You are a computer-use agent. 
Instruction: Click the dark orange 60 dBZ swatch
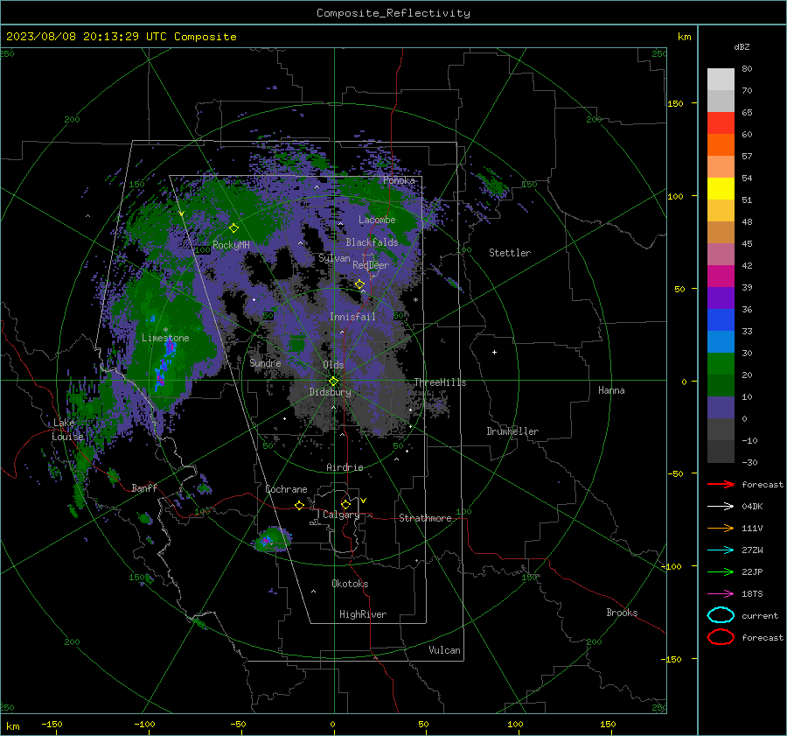(x=721, y=144)
